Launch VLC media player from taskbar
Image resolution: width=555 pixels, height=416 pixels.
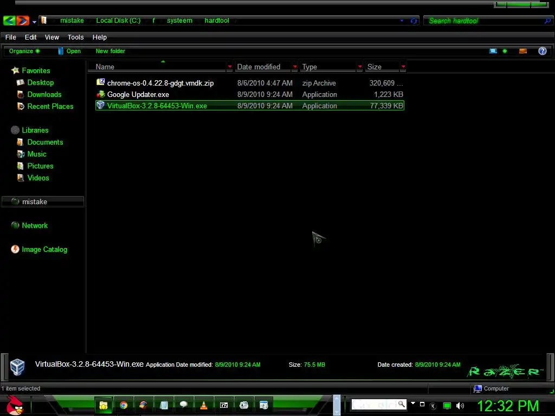tap(204, 405)
